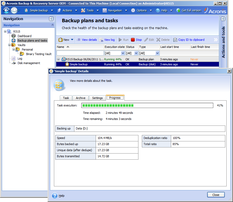Collapse the Navigation pane with double chevron
This screenshot has width=233, height=202.
tap(51, 19)
